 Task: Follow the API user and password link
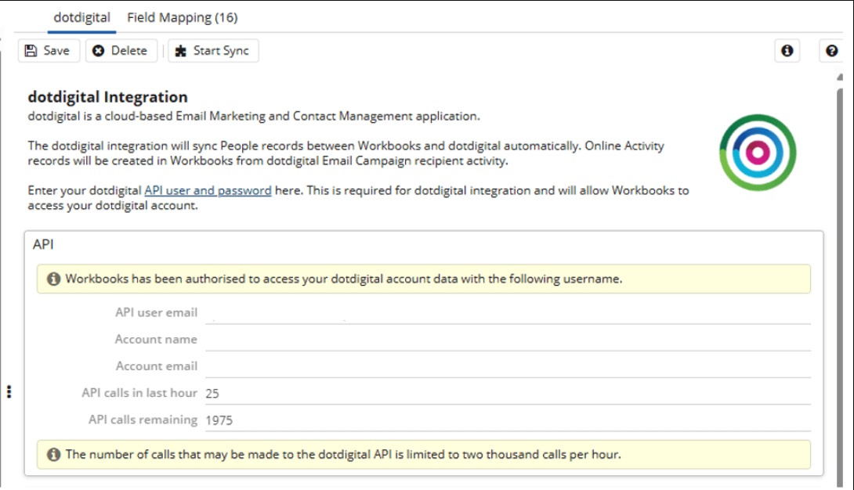pyautogui.click(x=208, y=190)
